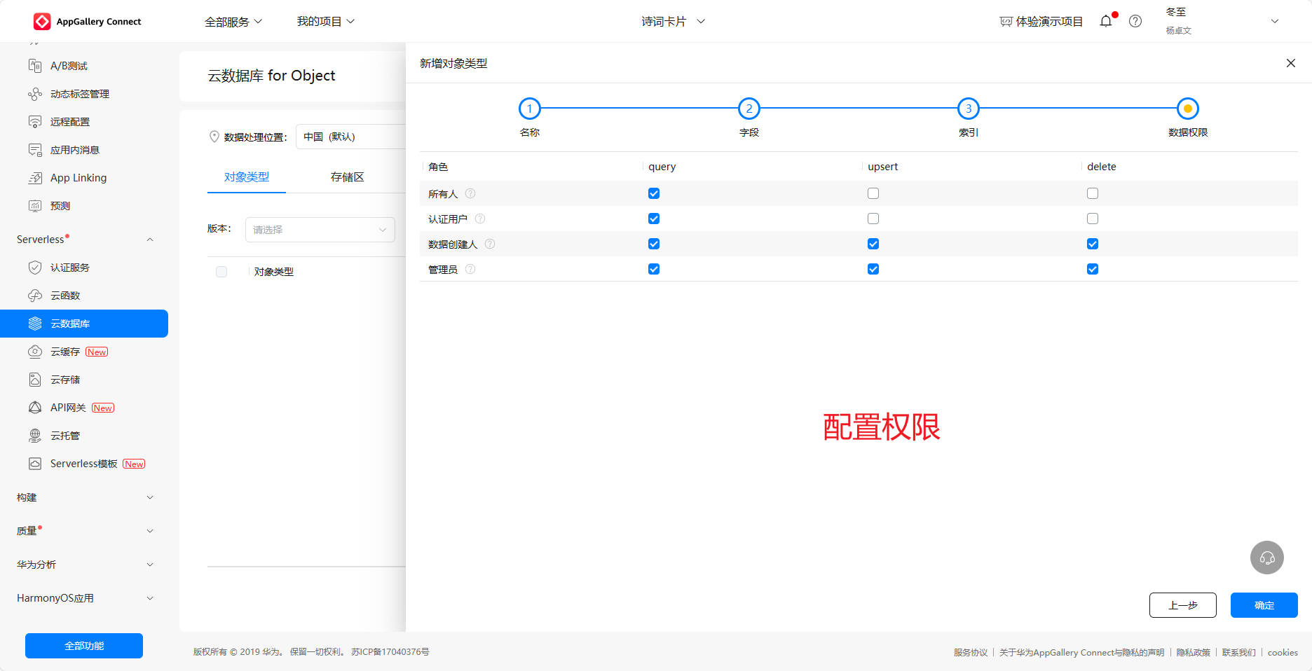Click the 数据权限 step marker

[x=1188, y=109]
